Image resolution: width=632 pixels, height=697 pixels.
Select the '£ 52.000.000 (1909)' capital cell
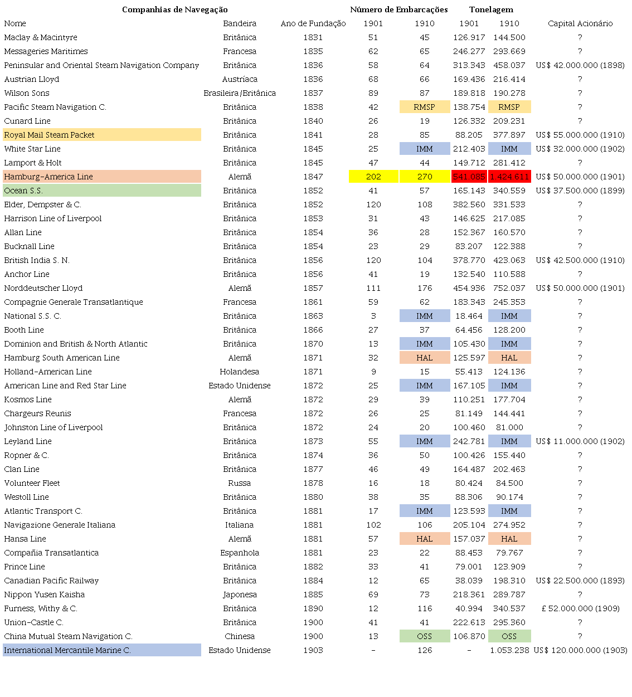[x=580, y=608]
